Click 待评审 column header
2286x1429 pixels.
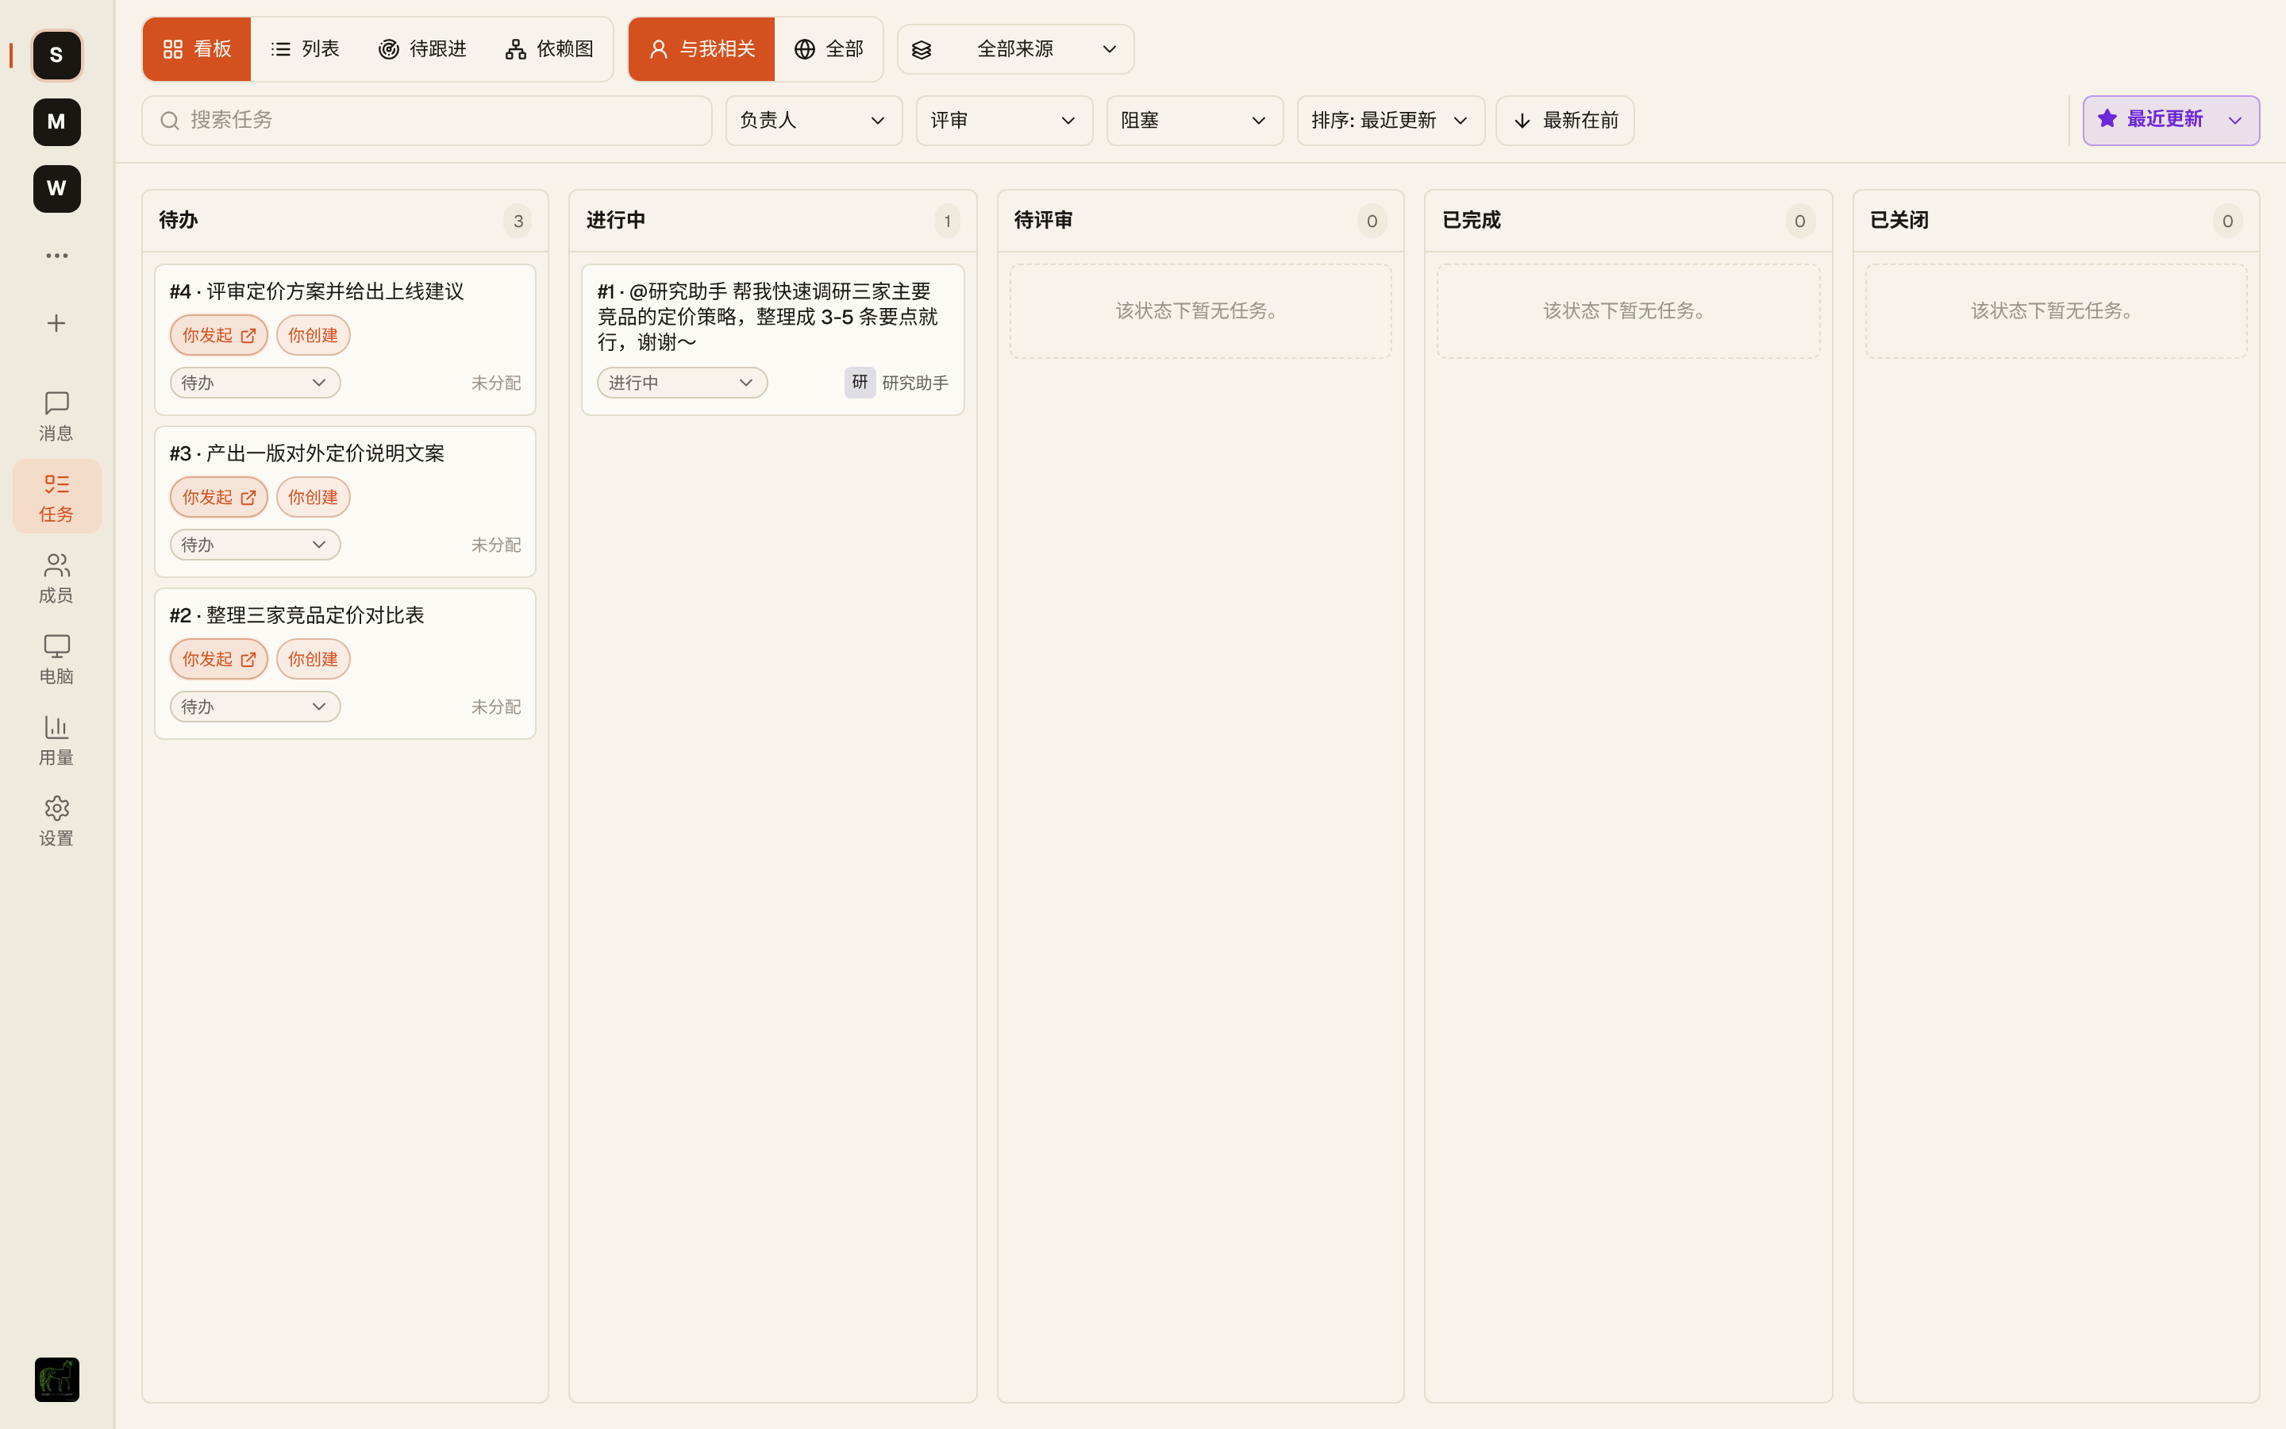1044,220
